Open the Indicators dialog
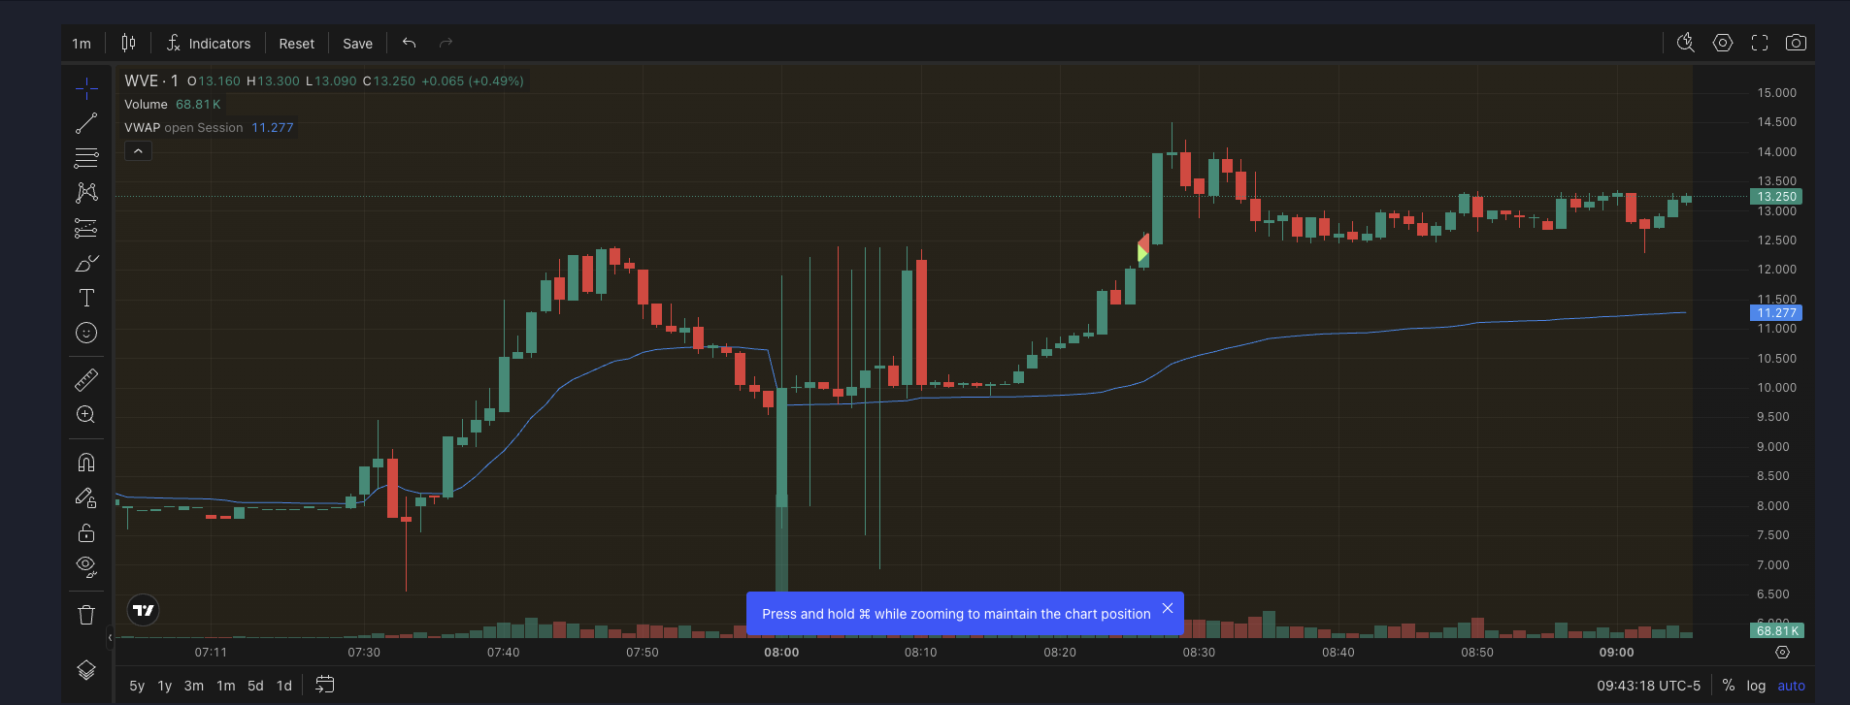1850x705 pixels. coord(209,44)
